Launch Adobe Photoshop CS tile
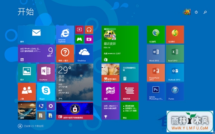This screenshot has width=215, height=134. click(x=156, y=91)
